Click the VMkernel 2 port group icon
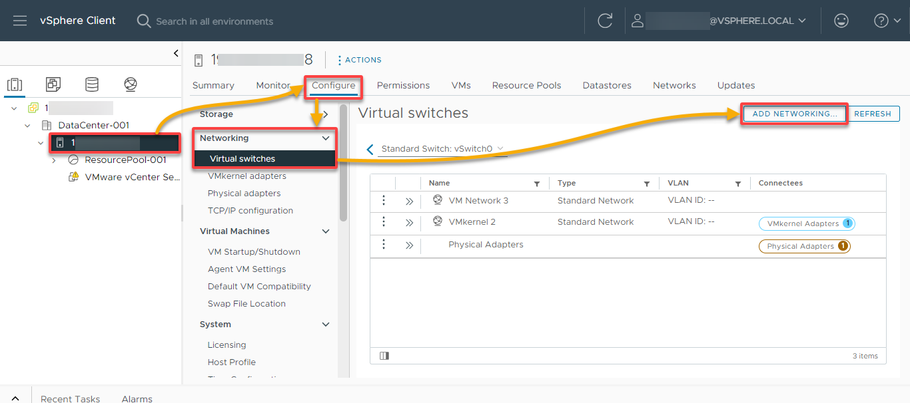Screen dimensions: 910x403 (438, 221)
